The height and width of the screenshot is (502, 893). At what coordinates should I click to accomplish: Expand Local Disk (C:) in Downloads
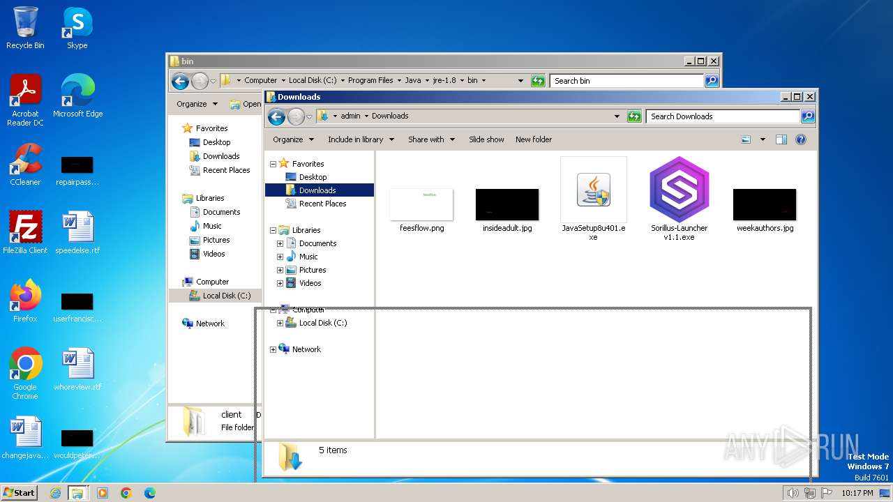point(280,323)
